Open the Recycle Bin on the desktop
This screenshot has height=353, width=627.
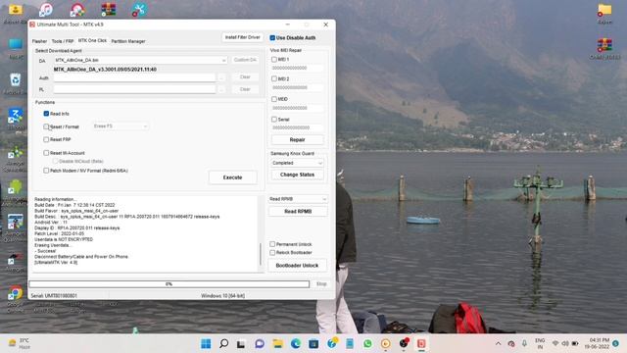tap(16, 80)
